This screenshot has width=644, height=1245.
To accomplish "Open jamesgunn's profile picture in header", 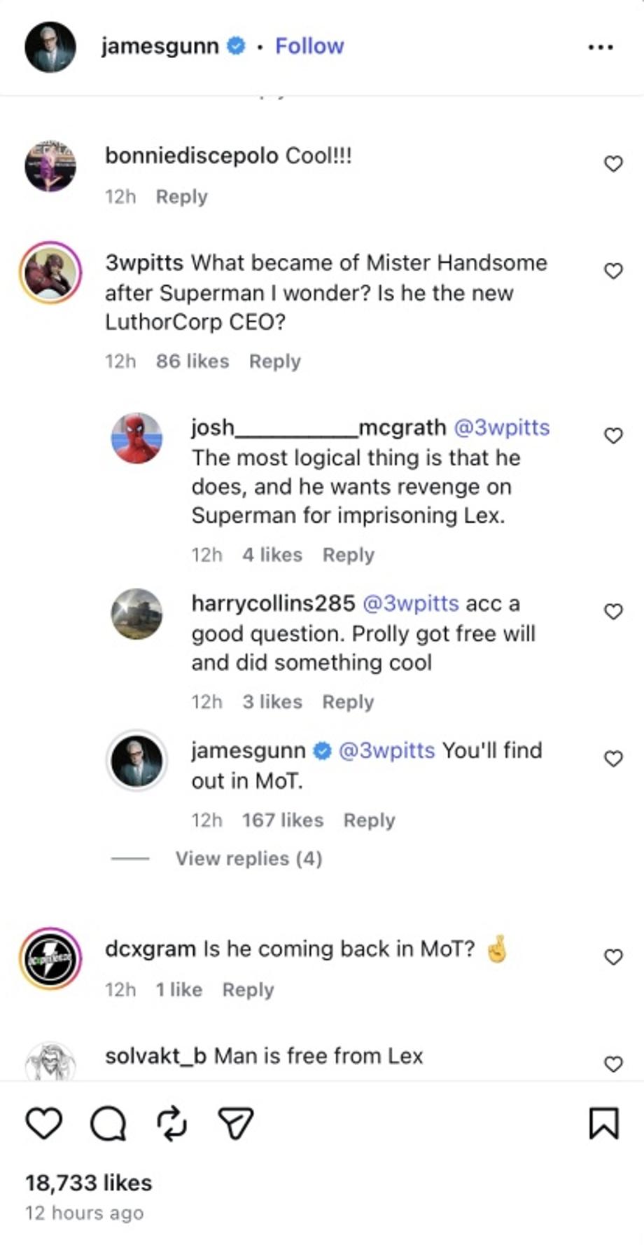I will [x=50, y=47].
